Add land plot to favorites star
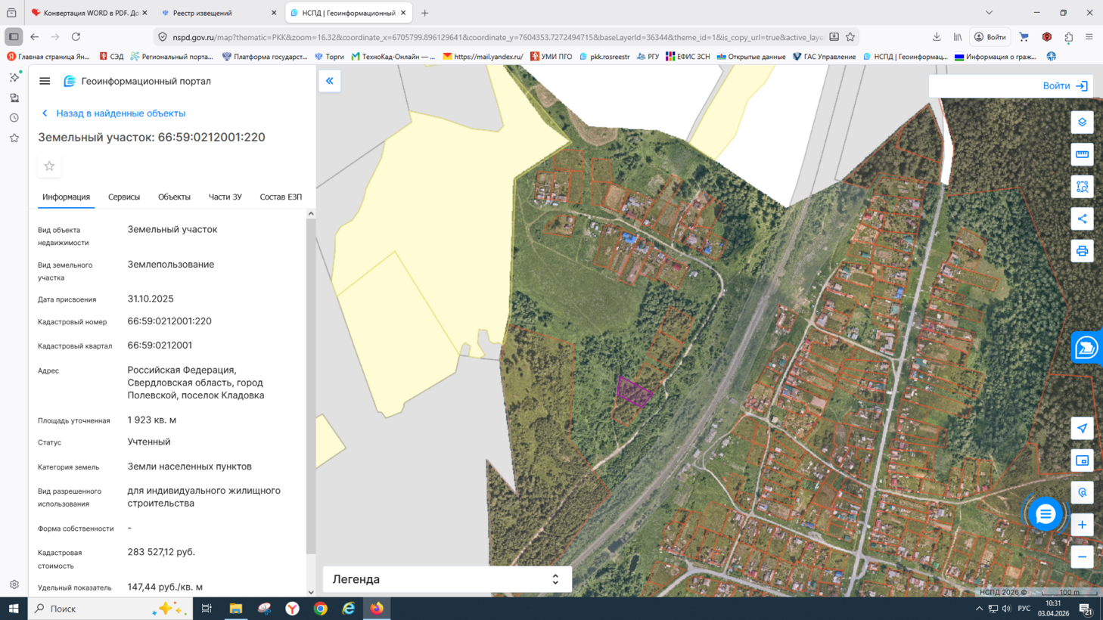This screenshot has height=620, width=1103. click(49, 166)
